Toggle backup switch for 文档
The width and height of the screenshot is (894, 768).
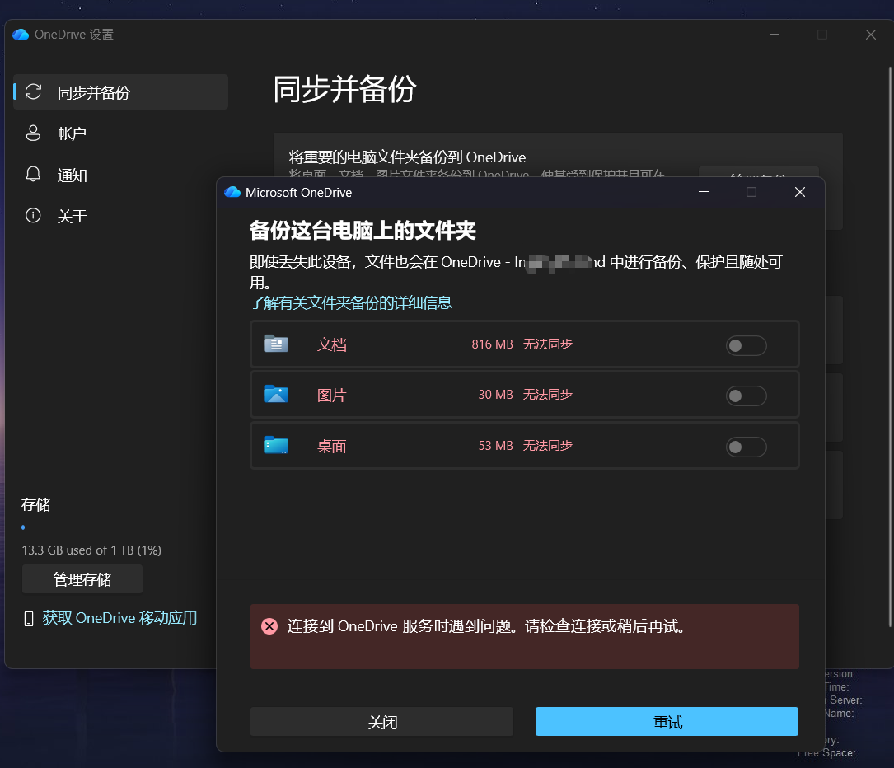(x=746, y=345)
